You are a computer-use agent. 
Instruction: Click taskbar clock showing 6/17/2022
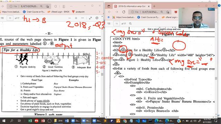point(207,121)
